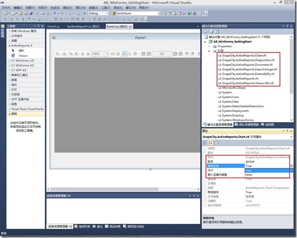297x238 pixels.
Task: Click the Paste icon in the main toolbar
Action: [x=48, y=14]
